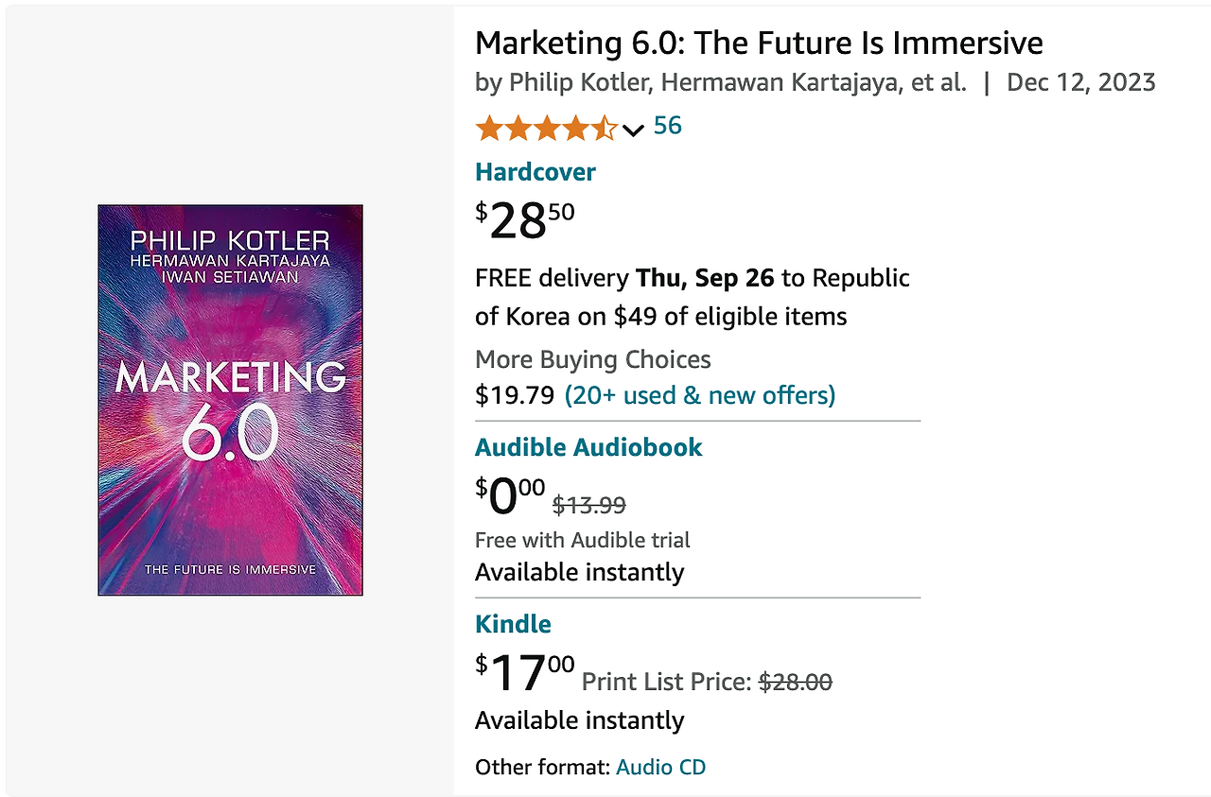1211x797 pixels.
Task: Open the 20+ used and new offers
Action: click(x=698, y=395)
